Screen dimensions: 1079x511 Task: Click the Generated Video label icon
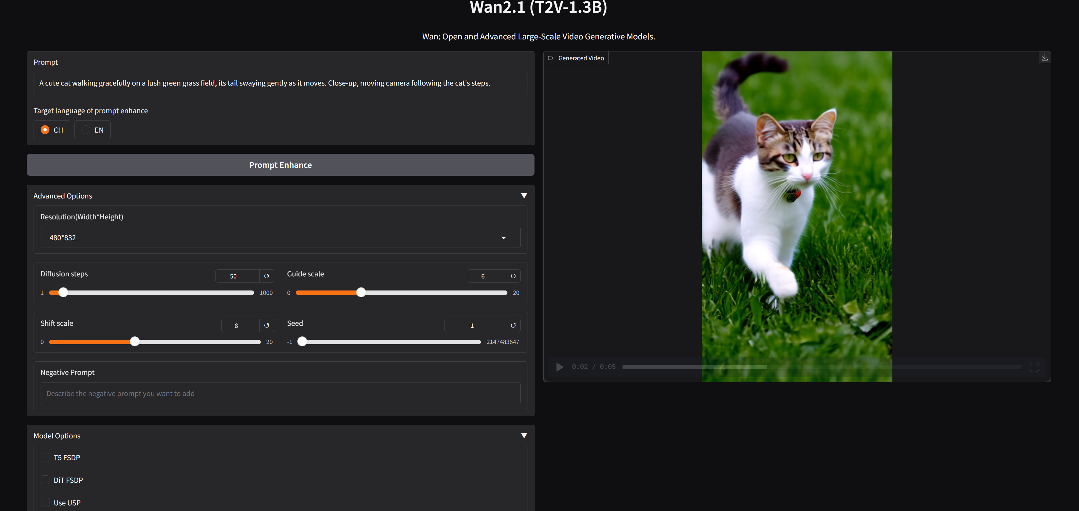click(x=551, y=58)
